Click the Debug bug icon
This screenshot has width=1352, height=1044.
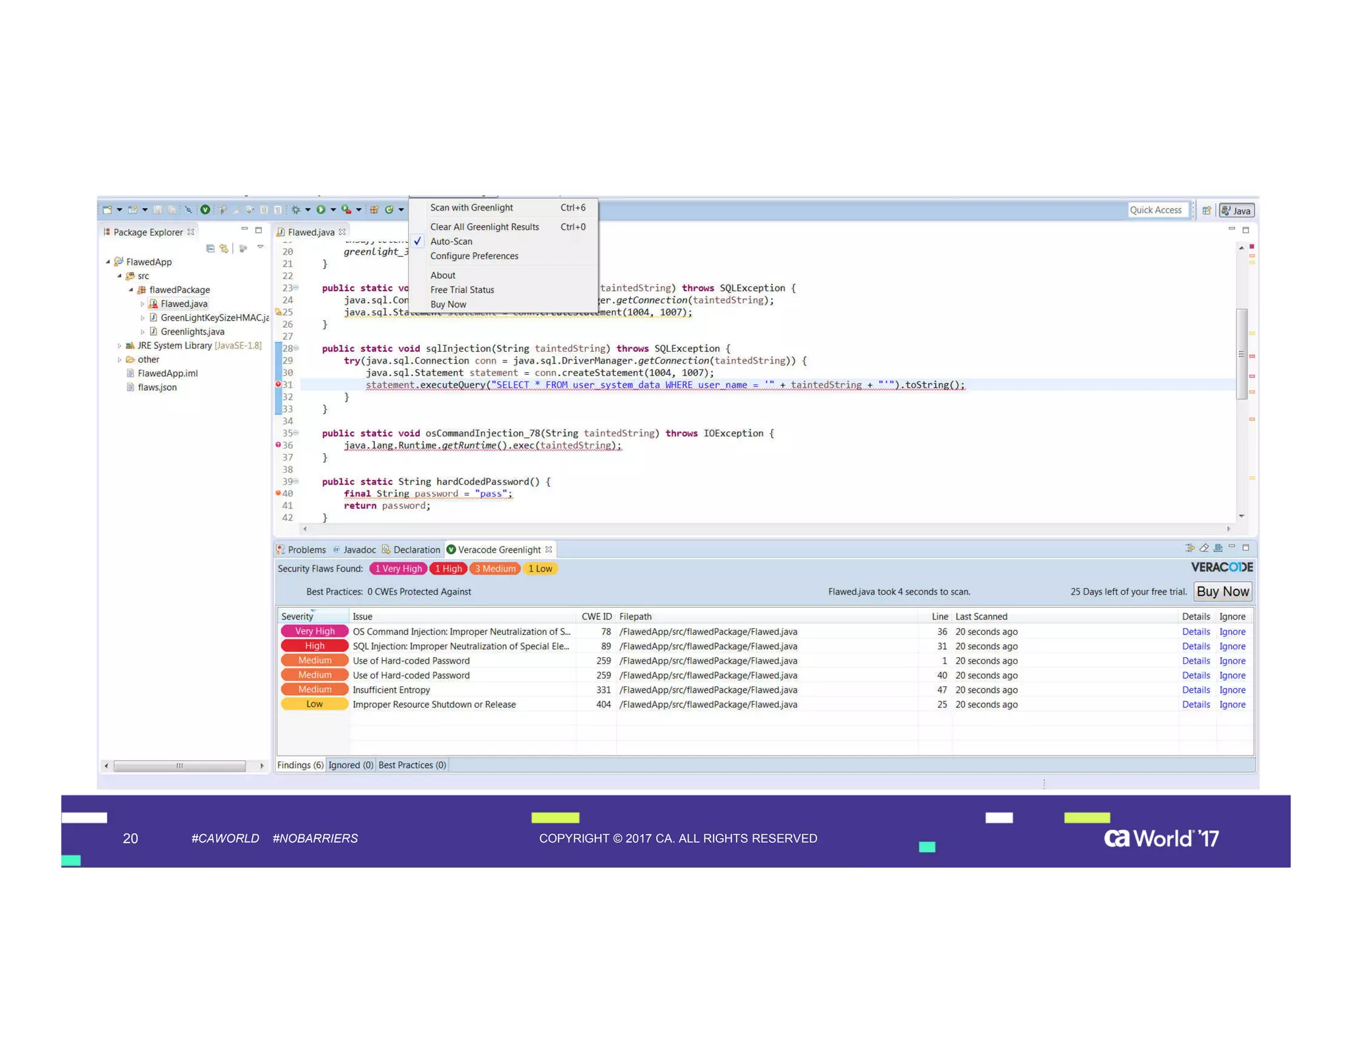tap(296, 210)
